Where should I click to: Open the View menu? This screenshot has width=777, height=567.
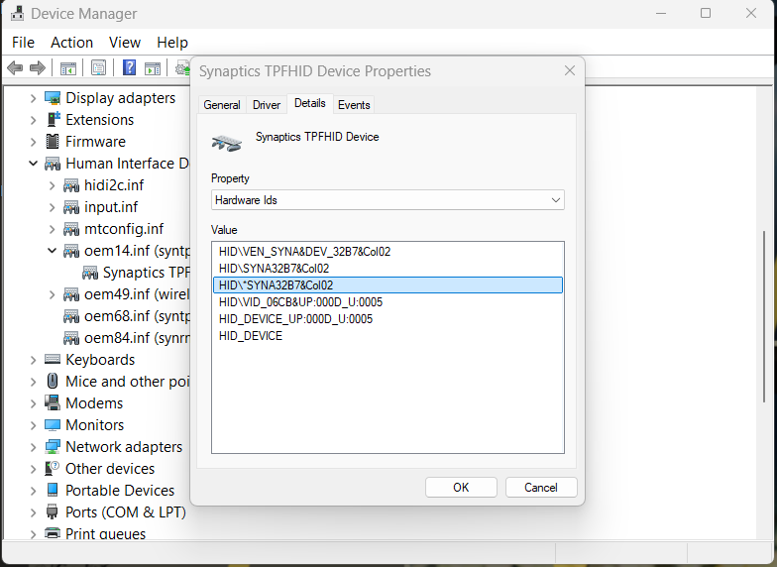(125, 43)
